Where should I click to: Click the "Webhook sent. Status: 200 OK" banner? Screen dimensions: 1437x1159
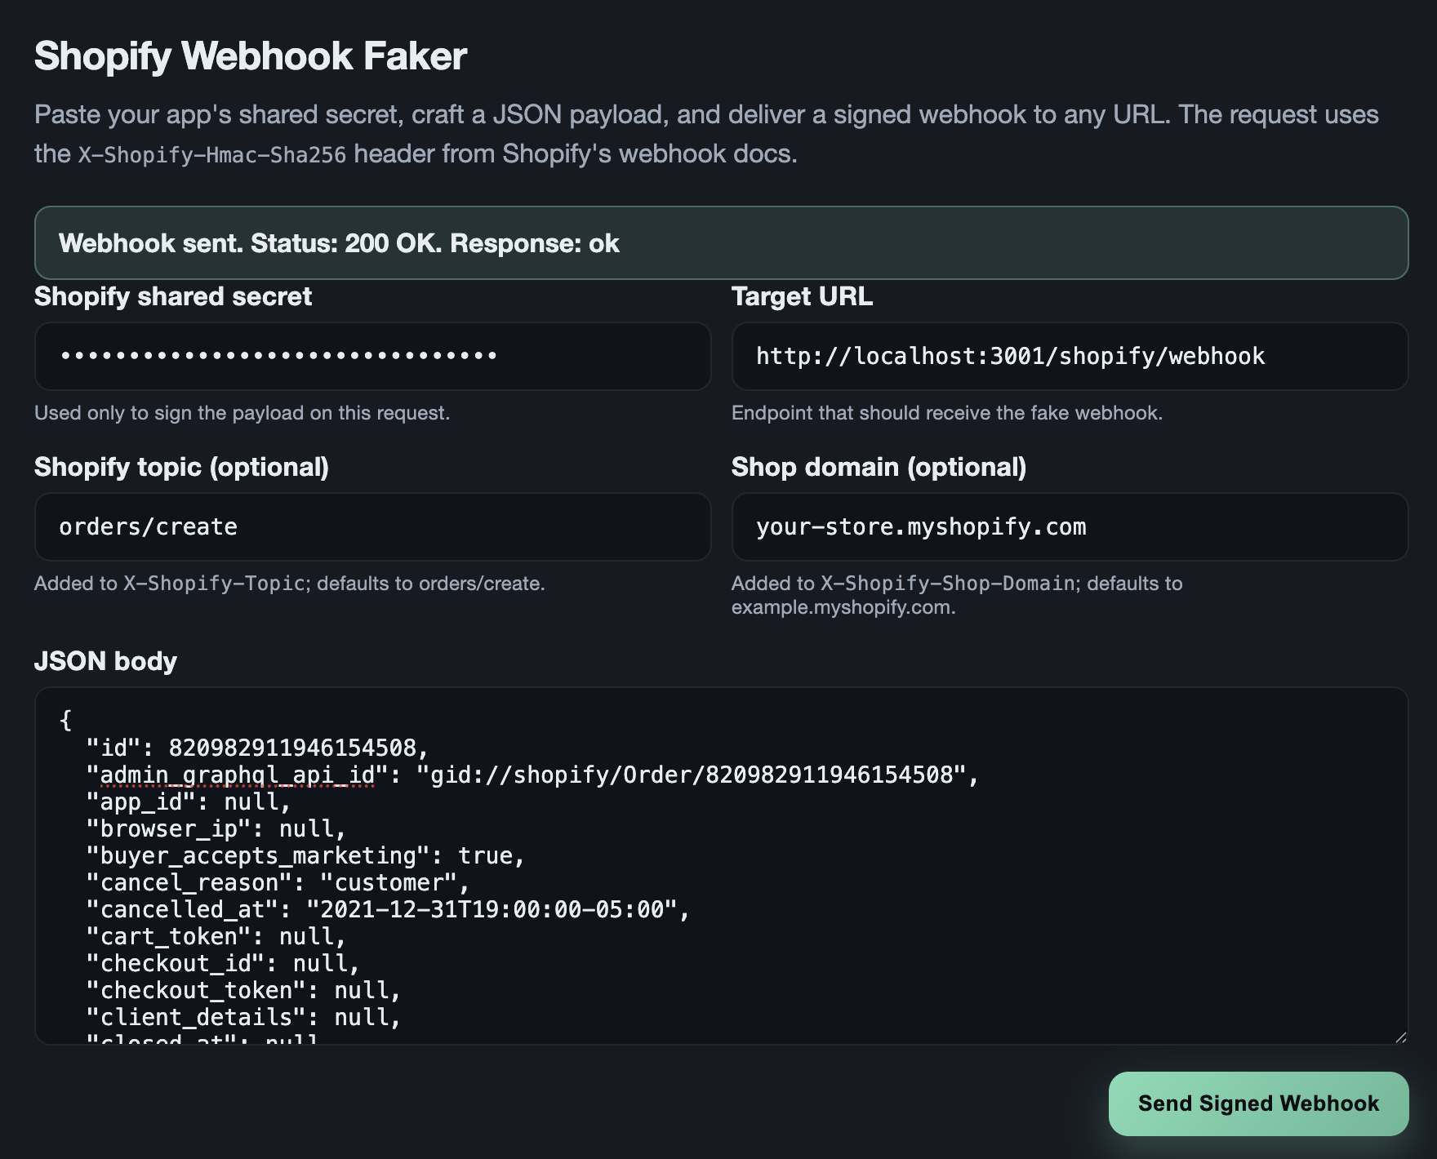click(x=721, y=243)
